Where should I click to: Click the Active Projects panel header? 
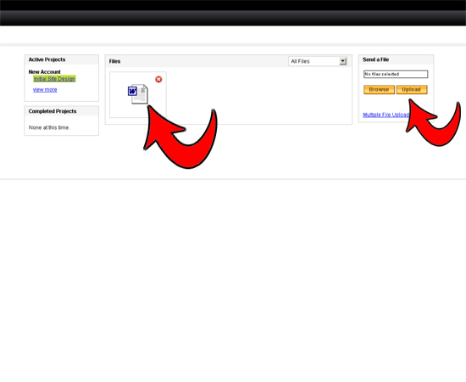coord(62,59)
